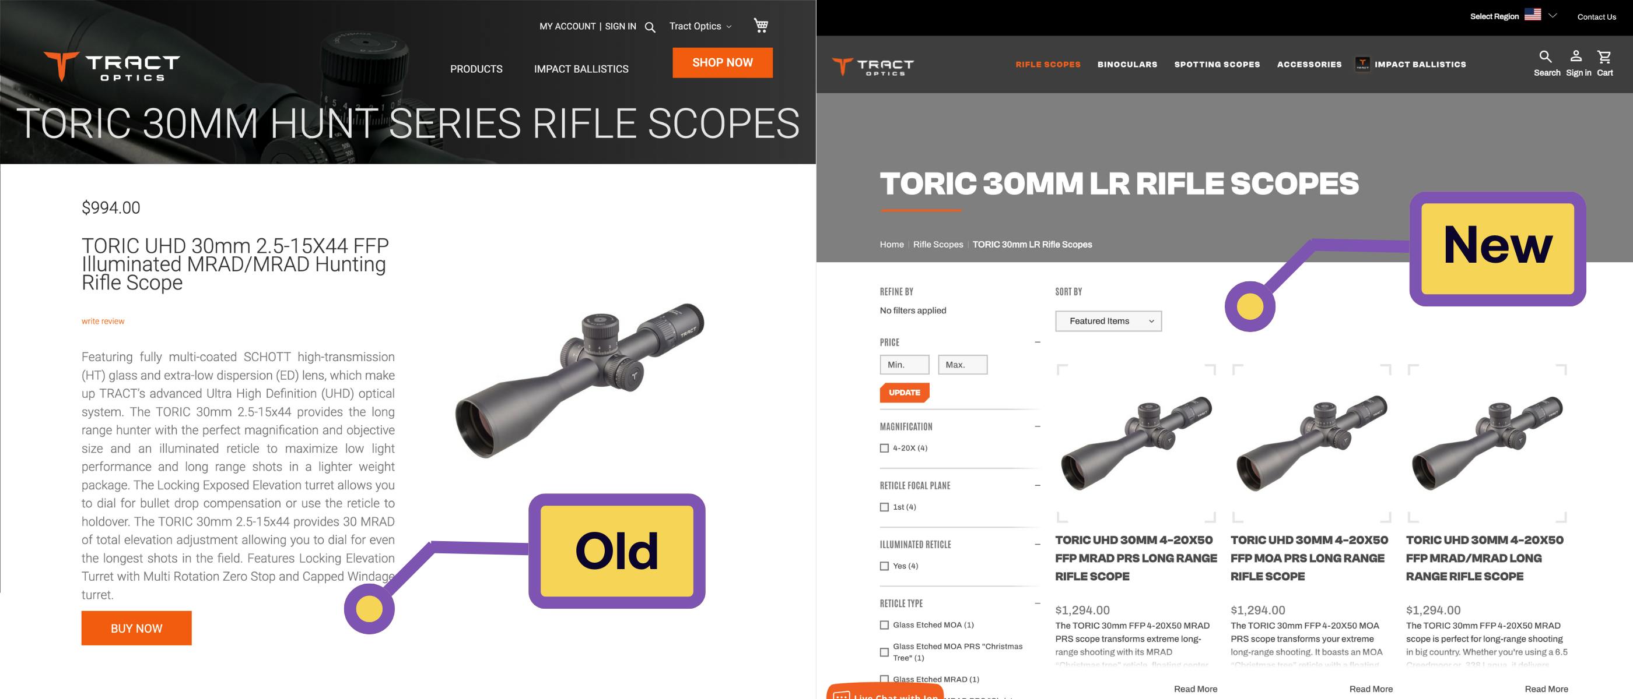Open the Binoculars menu item

1127,65
